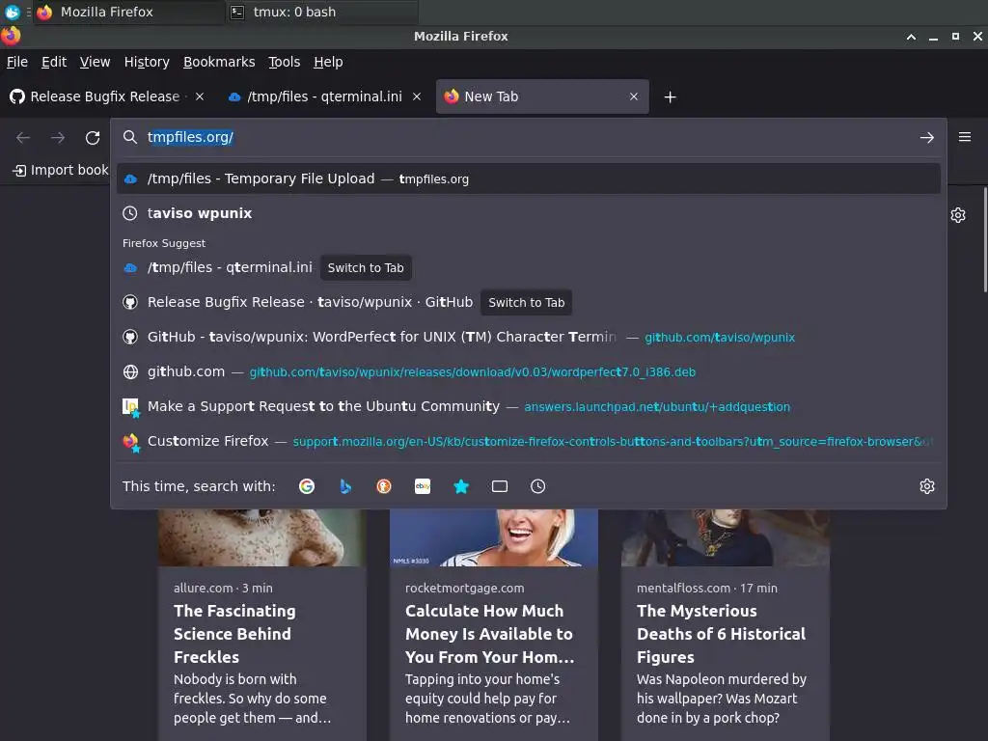Click the address bar input with tmpfiles.org/

point(530,137)
